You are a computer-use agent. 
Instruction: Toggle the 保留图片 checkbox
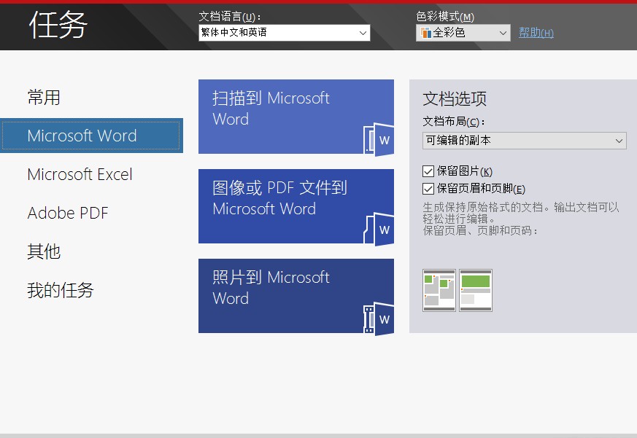(x=428, y=171)
